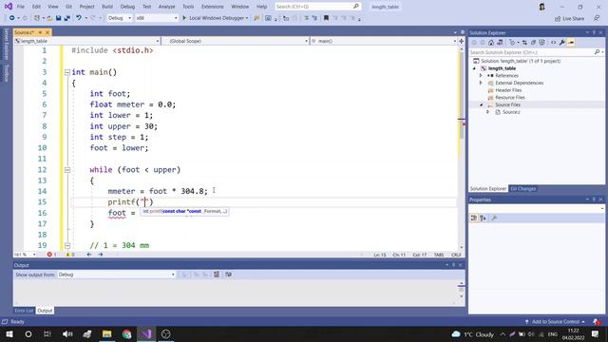Click the previous issue left arrow
The width and height of the screenshot is (608, 342).
pos(89,255)
